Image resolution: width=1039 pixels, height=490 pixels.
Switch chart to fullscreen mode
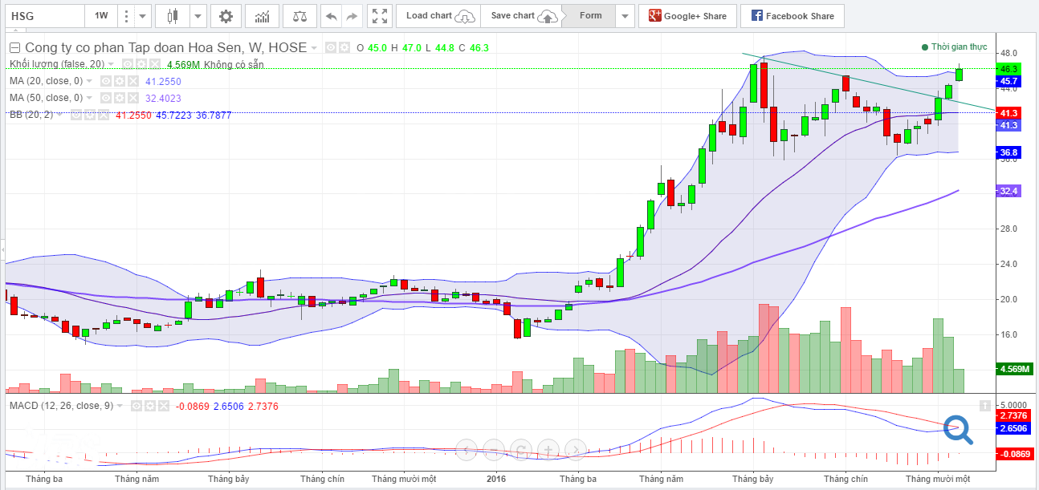coord(380,16)
